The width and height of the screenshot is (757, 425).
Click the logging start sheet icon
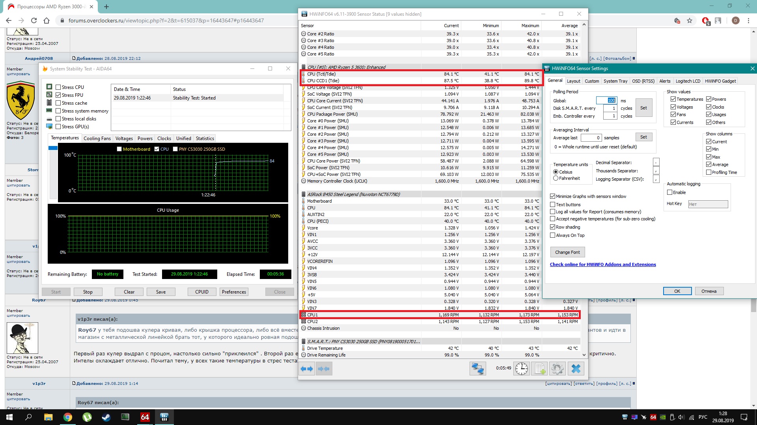(539, 369)
